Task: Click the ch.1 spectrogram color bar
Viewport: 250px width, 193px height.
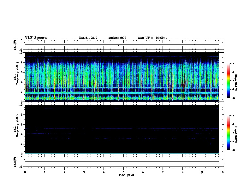Action: click(x=228, y=81)
